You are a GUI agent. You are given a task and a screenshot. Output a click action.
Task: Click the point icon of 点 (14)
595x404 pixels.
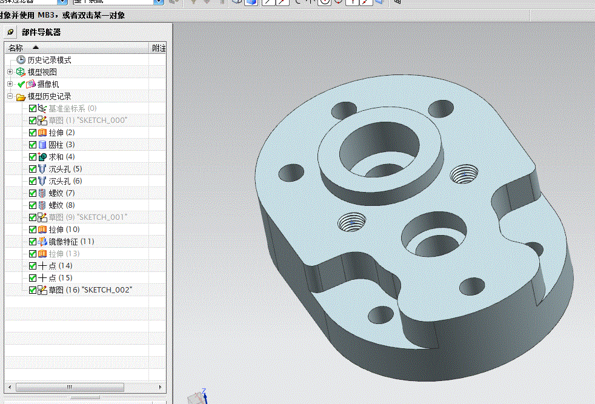pos(42,266)
